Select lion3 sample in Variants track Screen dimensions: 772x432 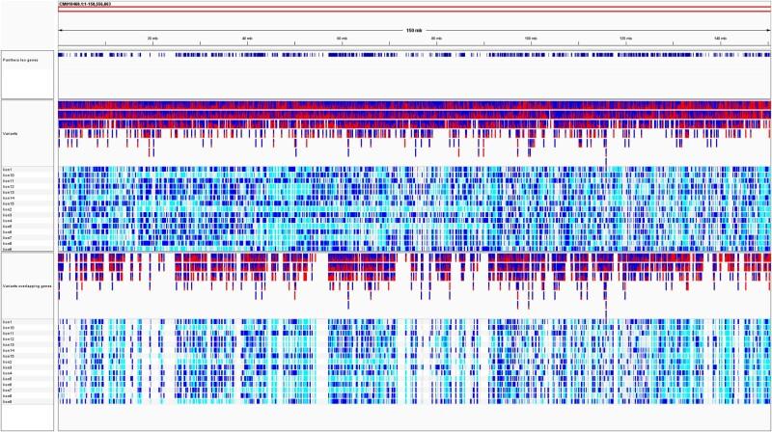[x=7, y=215]
